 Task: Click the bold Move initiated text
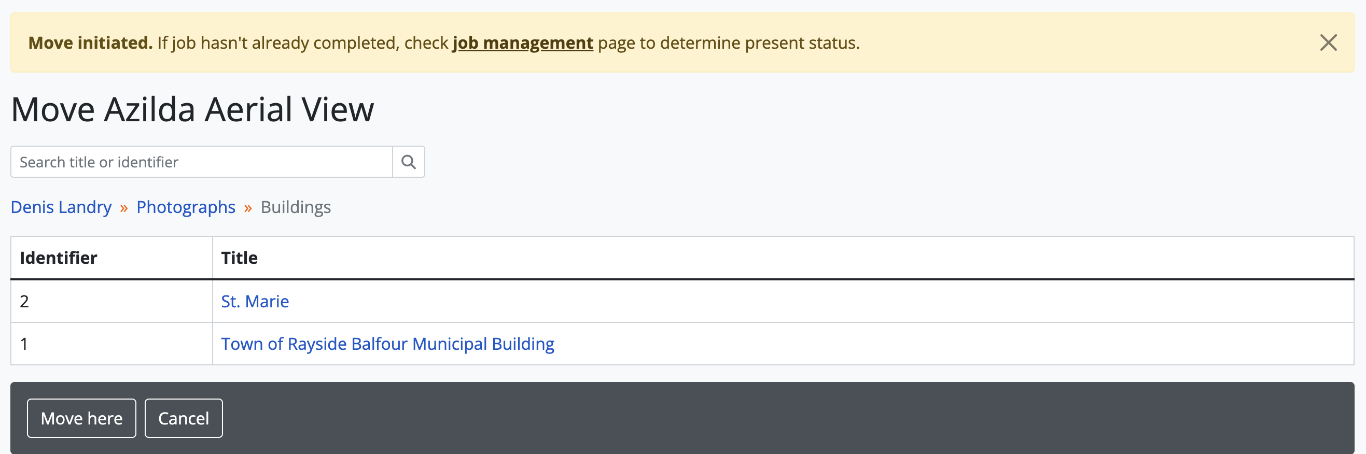tap(90, 42)
